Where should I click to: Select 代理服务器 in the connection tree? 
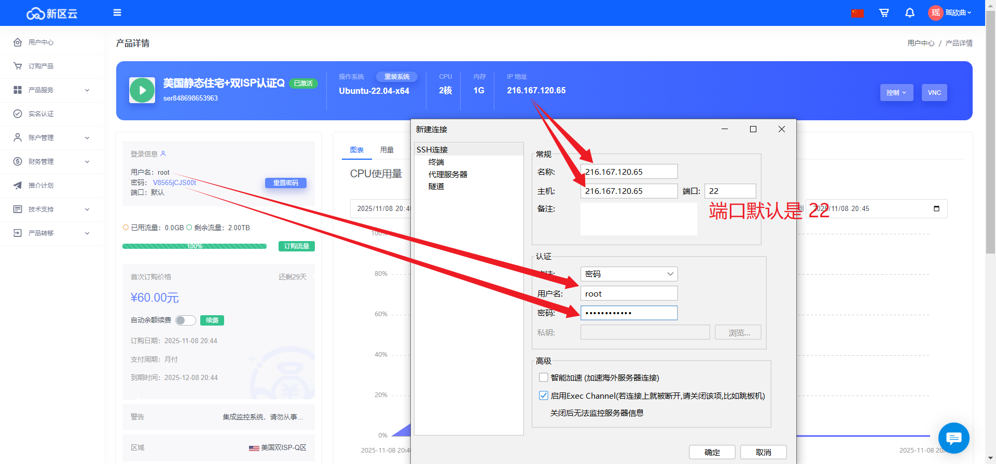coord(448,174)
